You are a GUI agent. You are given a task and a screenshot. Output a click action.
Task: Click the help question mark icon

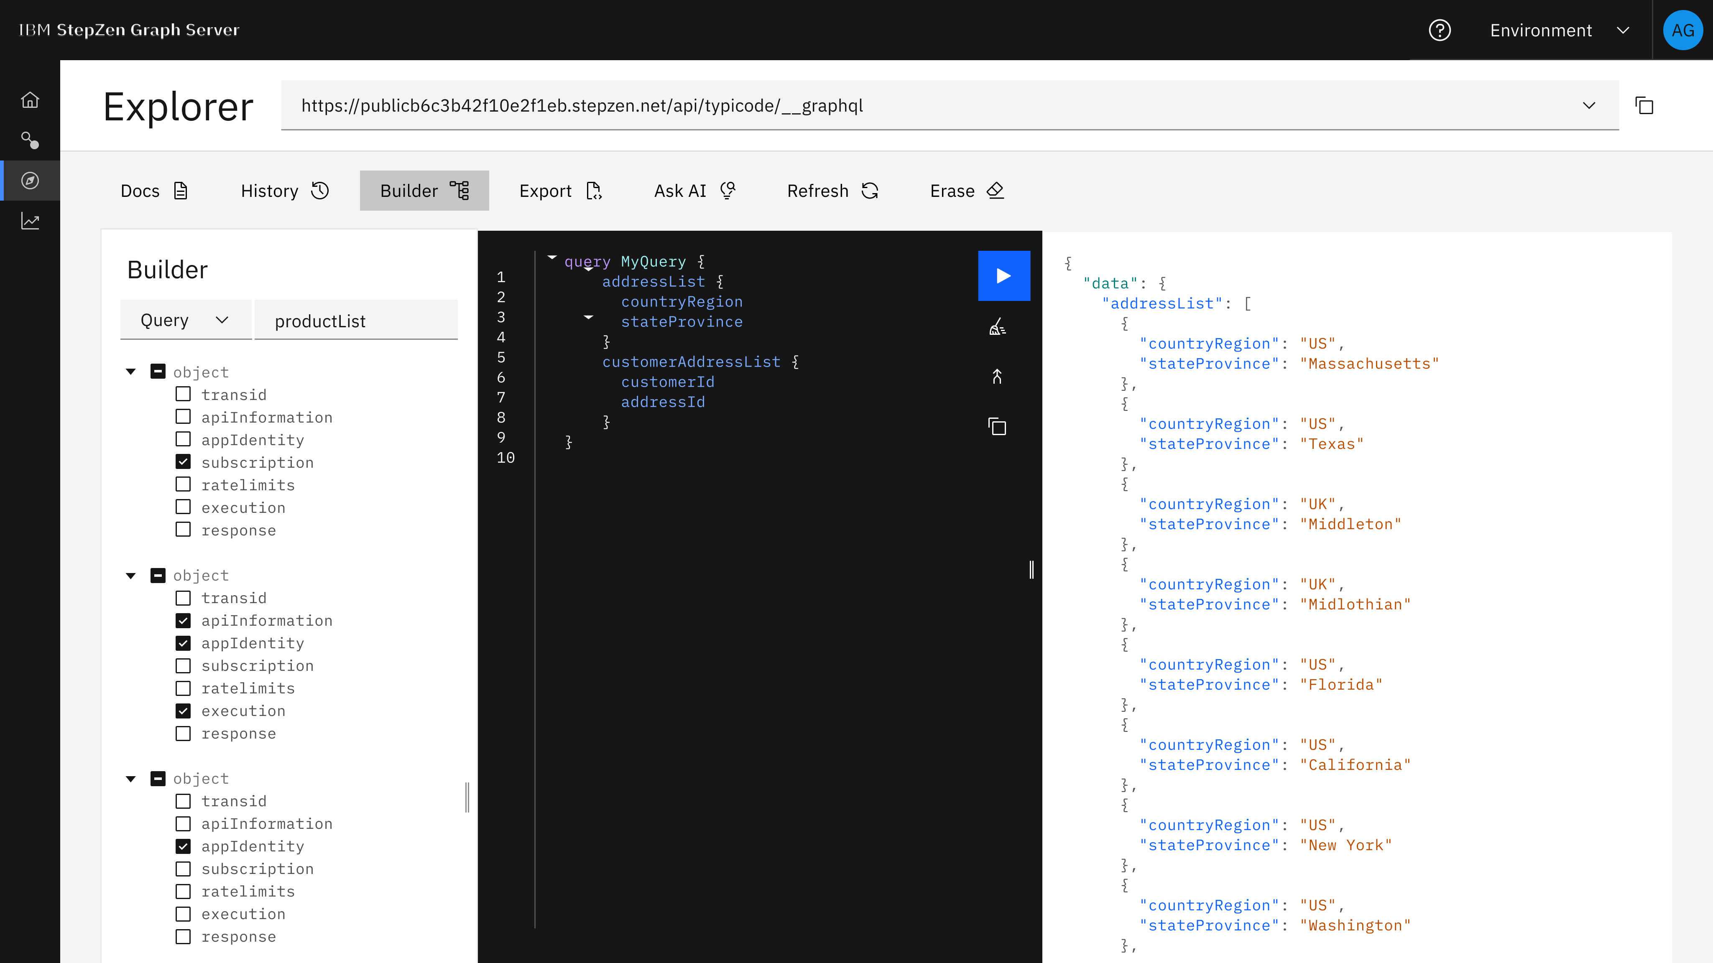[1440, 31]
